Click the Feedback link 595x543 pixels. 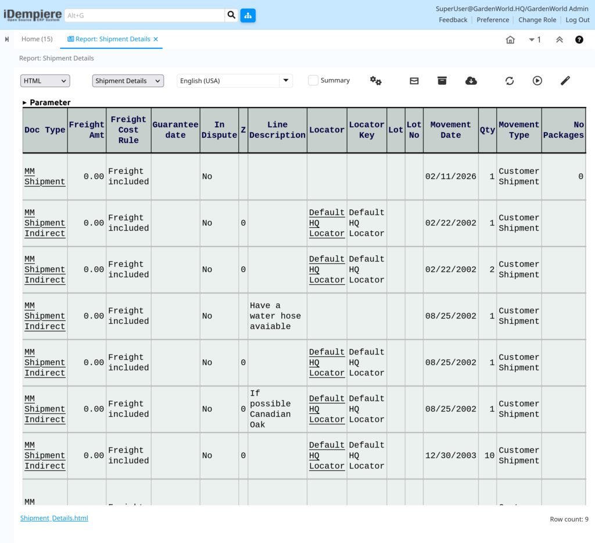[453, 20]
